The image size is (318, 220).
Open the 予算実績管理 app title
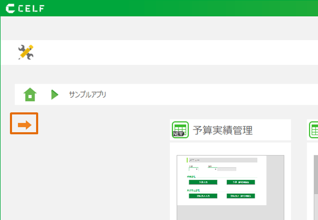coord(223,130)
